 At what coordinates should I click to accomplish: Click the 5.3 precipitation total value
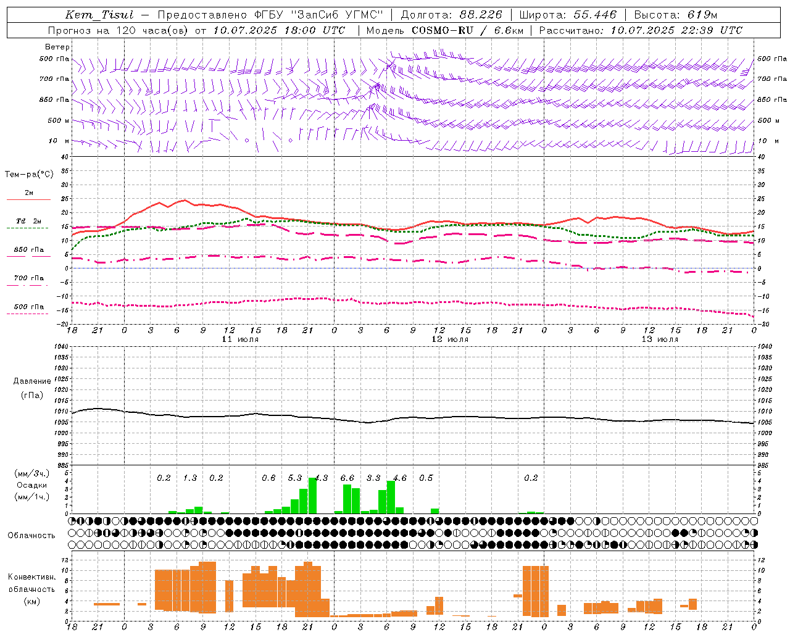[295, 478]
